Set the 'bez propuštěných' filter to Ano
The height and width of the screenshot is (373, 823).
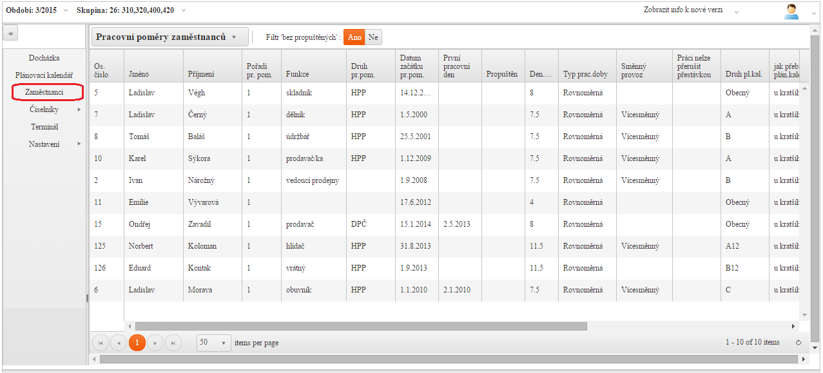(x=354, y=37)
